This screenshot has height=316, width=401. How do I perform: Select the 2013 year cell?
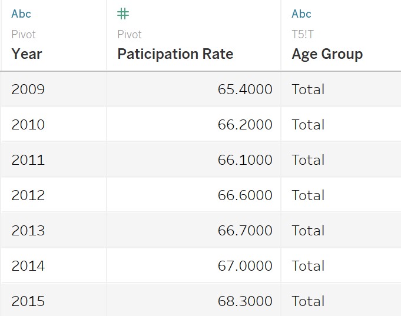[28, 231]
